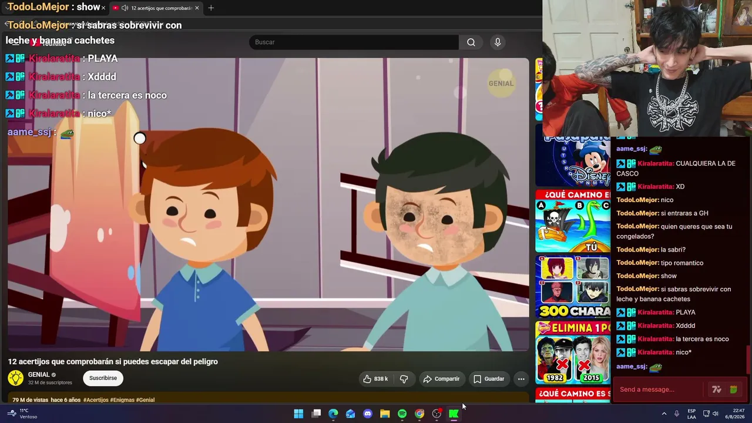Image resolution: width=752 pixels, height=423 pixels.
Task: Click the YouTube search magnifier icon
Action: (471, 42)
